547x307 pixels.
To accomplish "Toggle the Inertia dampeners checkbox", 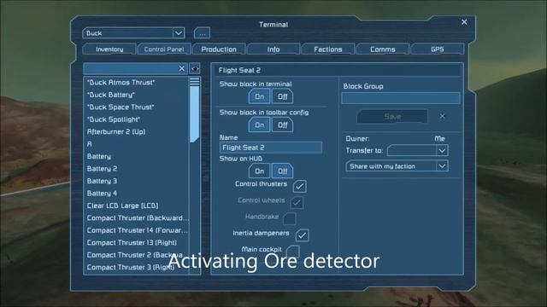I will pyautogui.click(x=302, y=235).
